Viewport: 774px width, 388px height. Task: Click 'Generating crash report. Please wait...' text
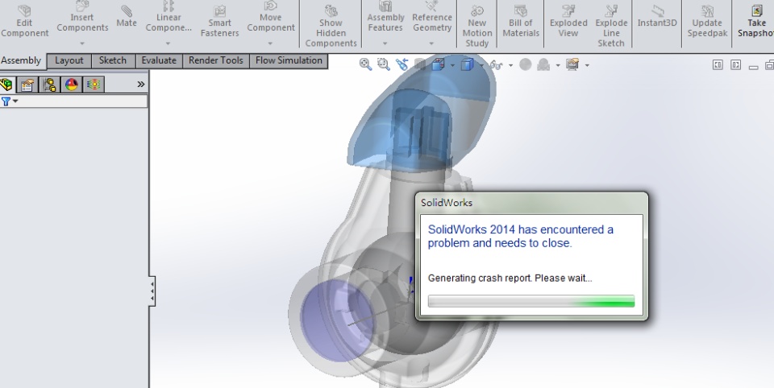510,278
